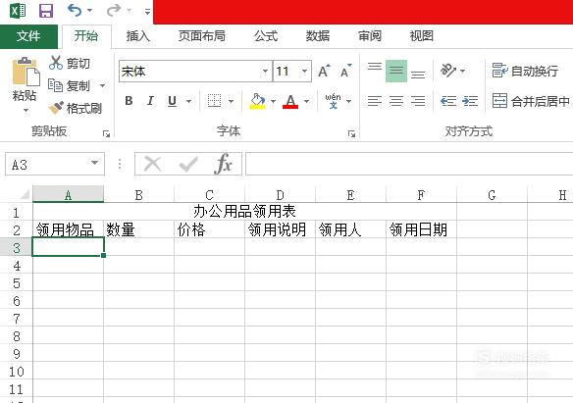Image resolution: width=573 pixels, height=403 pixels.
Task: Toggle Bold formatting
Action: click(129, 101)
